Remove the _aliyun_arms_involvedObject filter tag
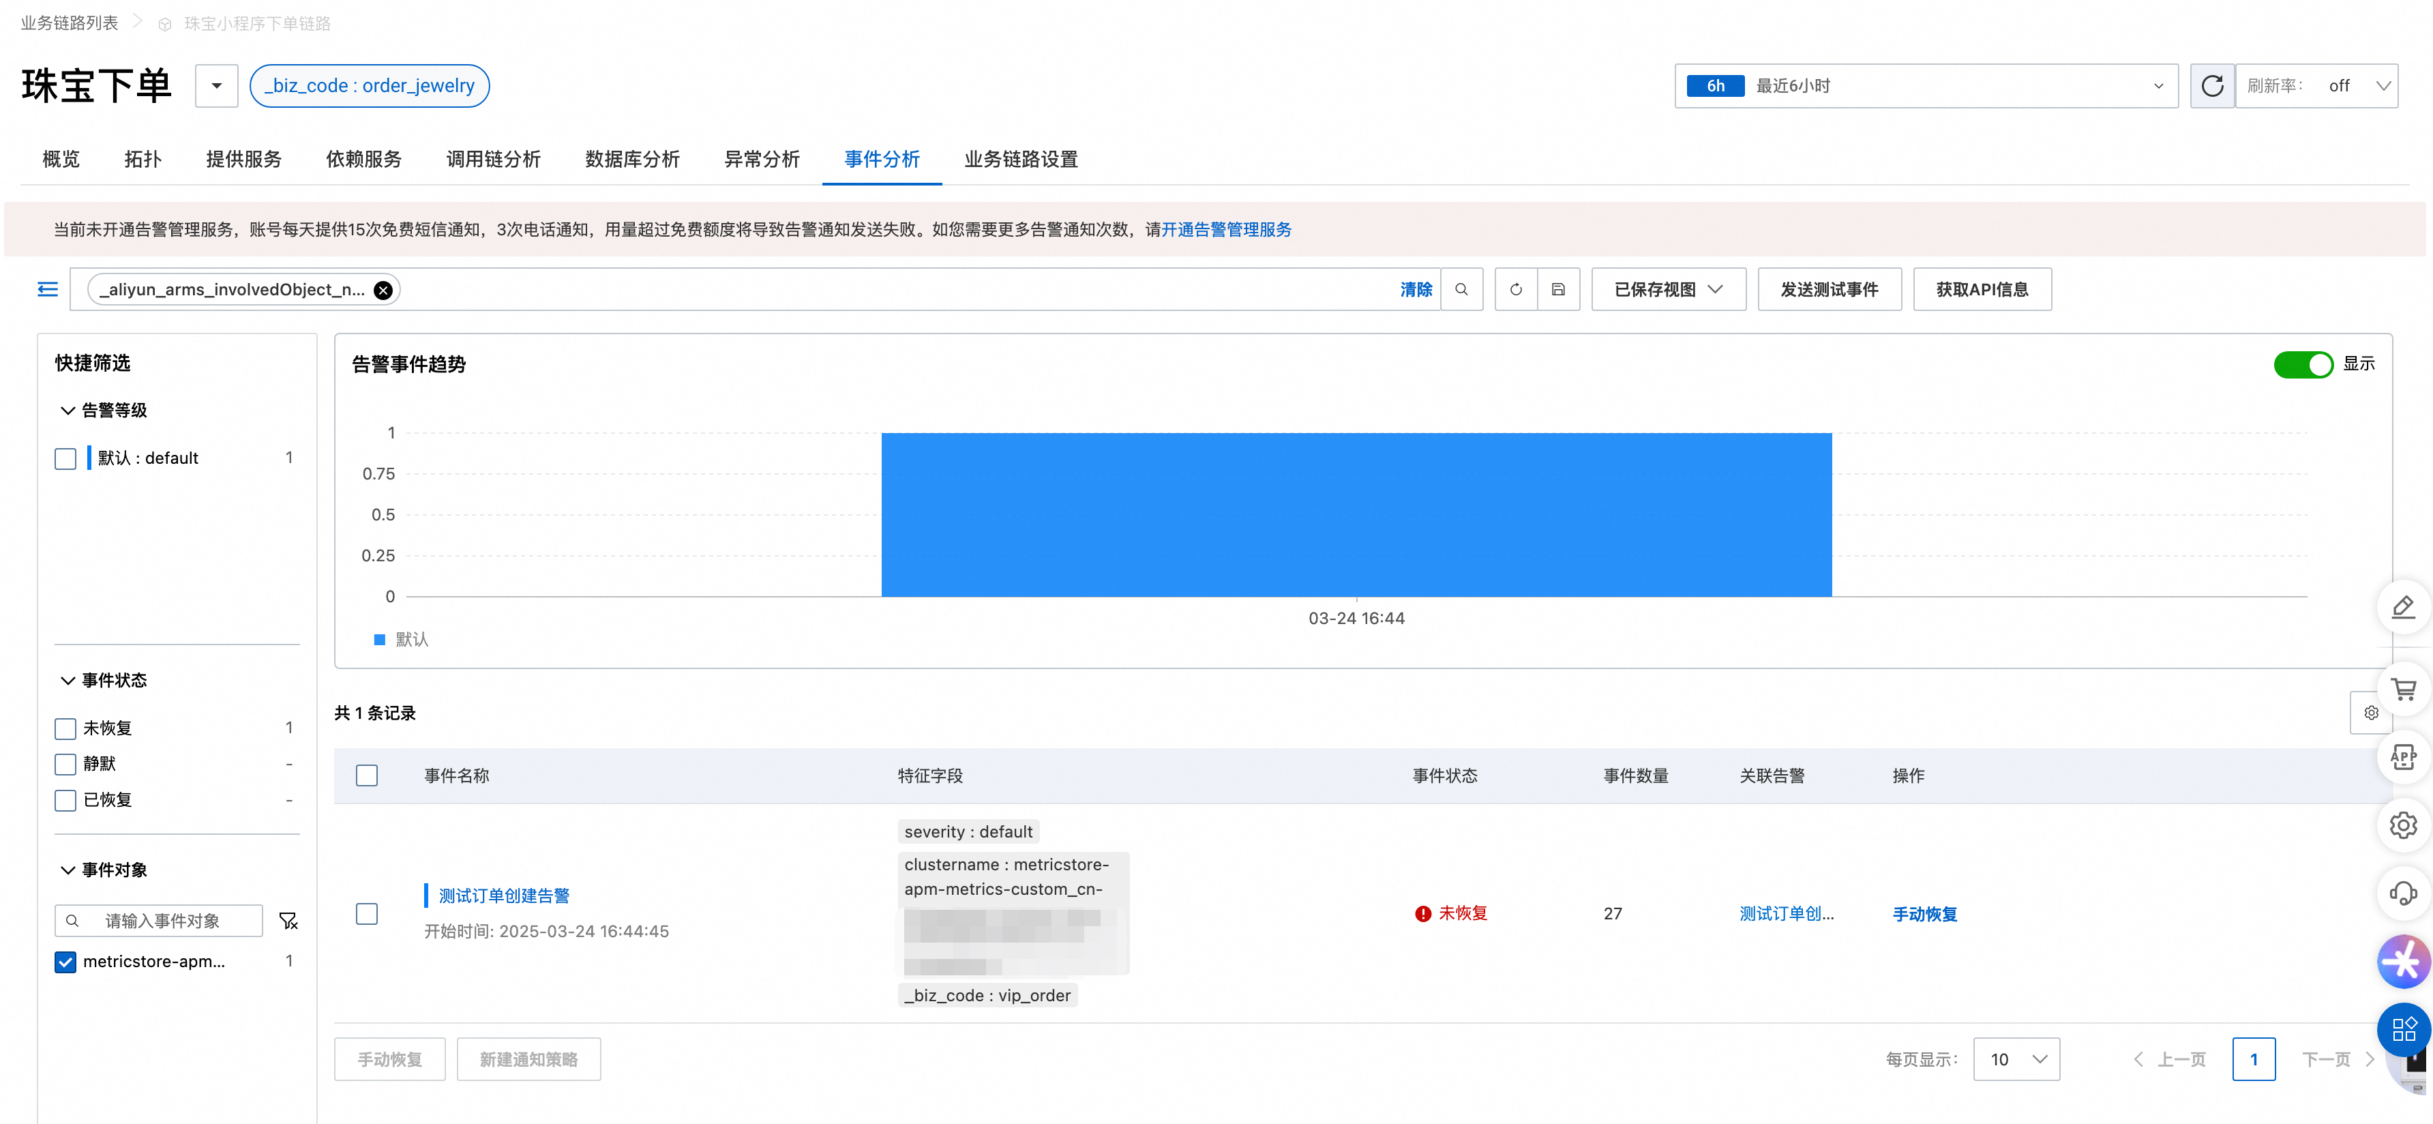This screenshot has height=1124, width=2433. click(x=383, y=290)
